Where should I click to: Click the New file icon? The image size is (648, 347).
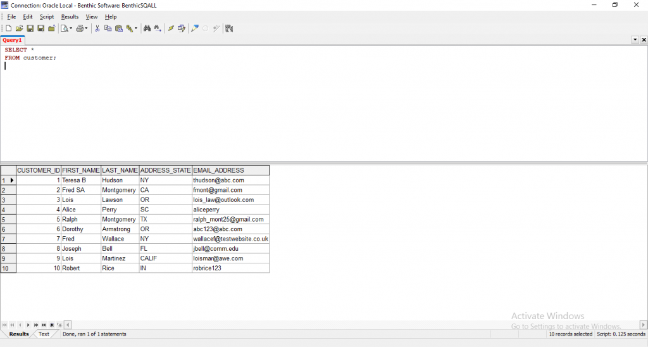coord(9,28)
